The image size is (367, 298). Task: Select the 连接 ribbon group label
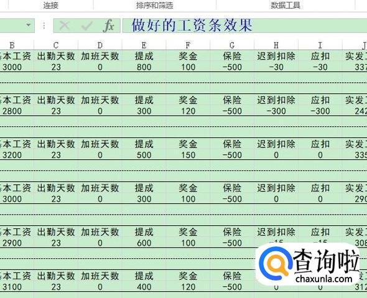coord(50,5)
